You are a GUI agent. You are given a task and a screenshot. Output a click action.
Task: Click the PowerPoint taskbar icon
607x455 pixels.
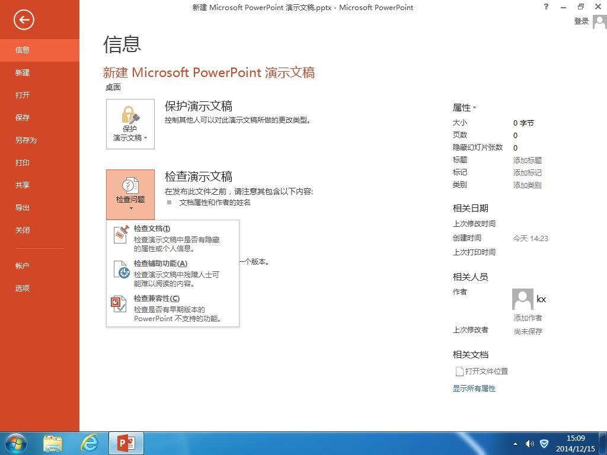tap(127, 443)
